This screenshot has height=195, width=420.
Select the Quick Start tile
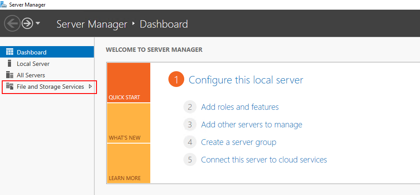129,83
